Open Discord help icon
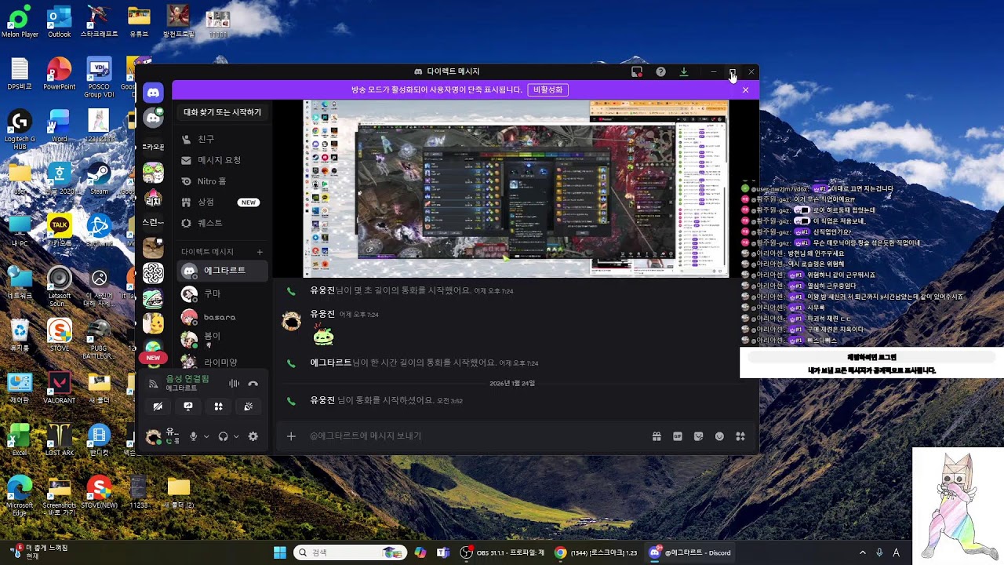The width and height of the screenshot is (1004, 565). (660, 71)
